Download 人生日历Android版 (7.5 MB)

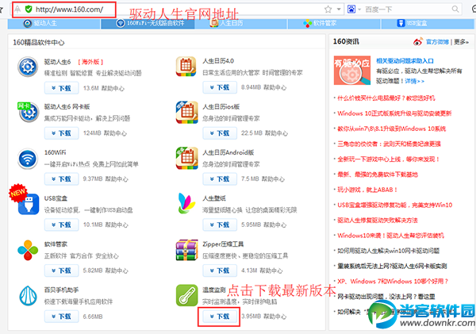pos(220,179)
